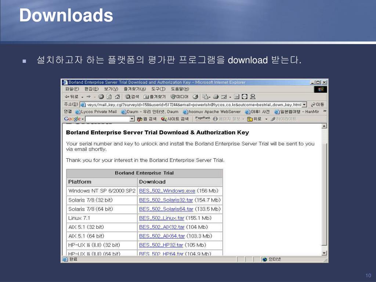
Task: Click the 'Windows NT SP 6/2000 SP2' cell
Action: (x=102, y=191)
